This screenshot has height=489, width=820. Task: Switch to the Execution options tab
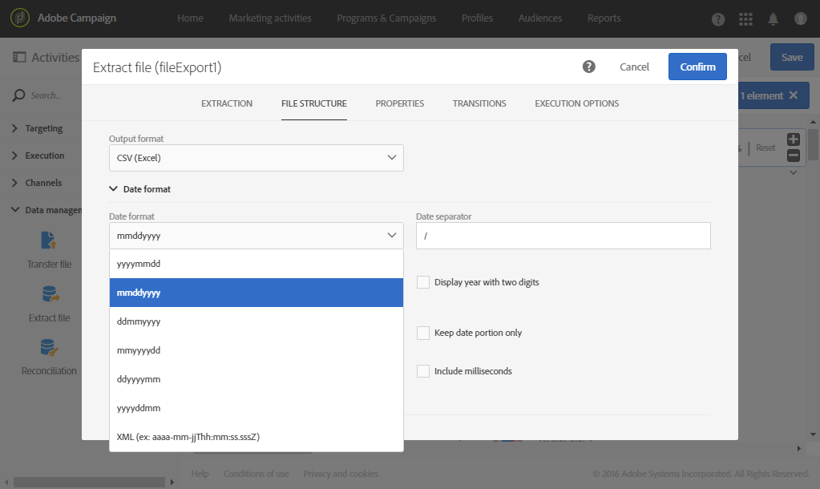tap(577, 103)
